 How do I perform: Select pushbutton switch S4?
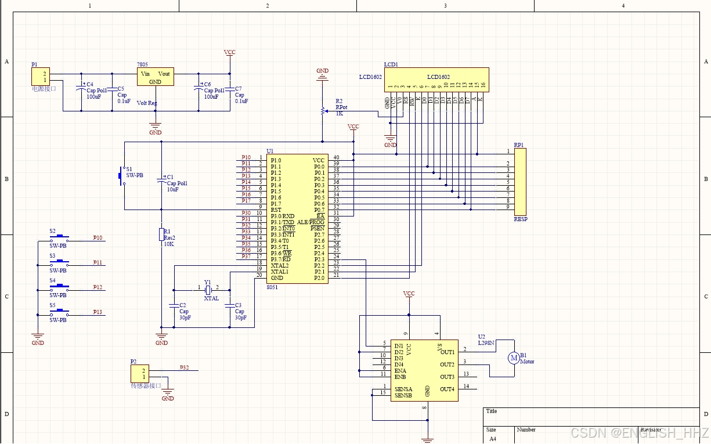pyautogui.click(x=59, y=287)
